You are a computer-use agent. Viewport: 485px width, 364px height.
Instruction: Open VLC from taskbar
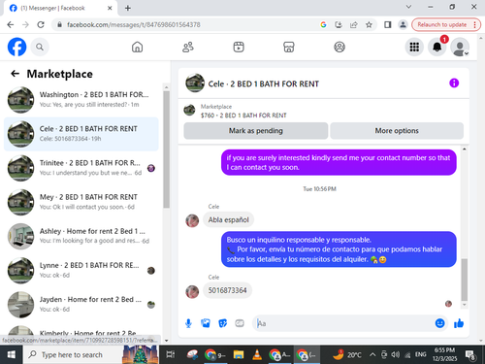[x=257, y=354]
